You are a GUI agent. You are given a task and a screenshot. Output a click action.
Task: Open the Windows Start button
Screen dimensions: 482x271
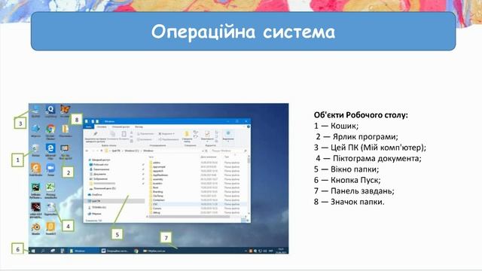[33, 251]
